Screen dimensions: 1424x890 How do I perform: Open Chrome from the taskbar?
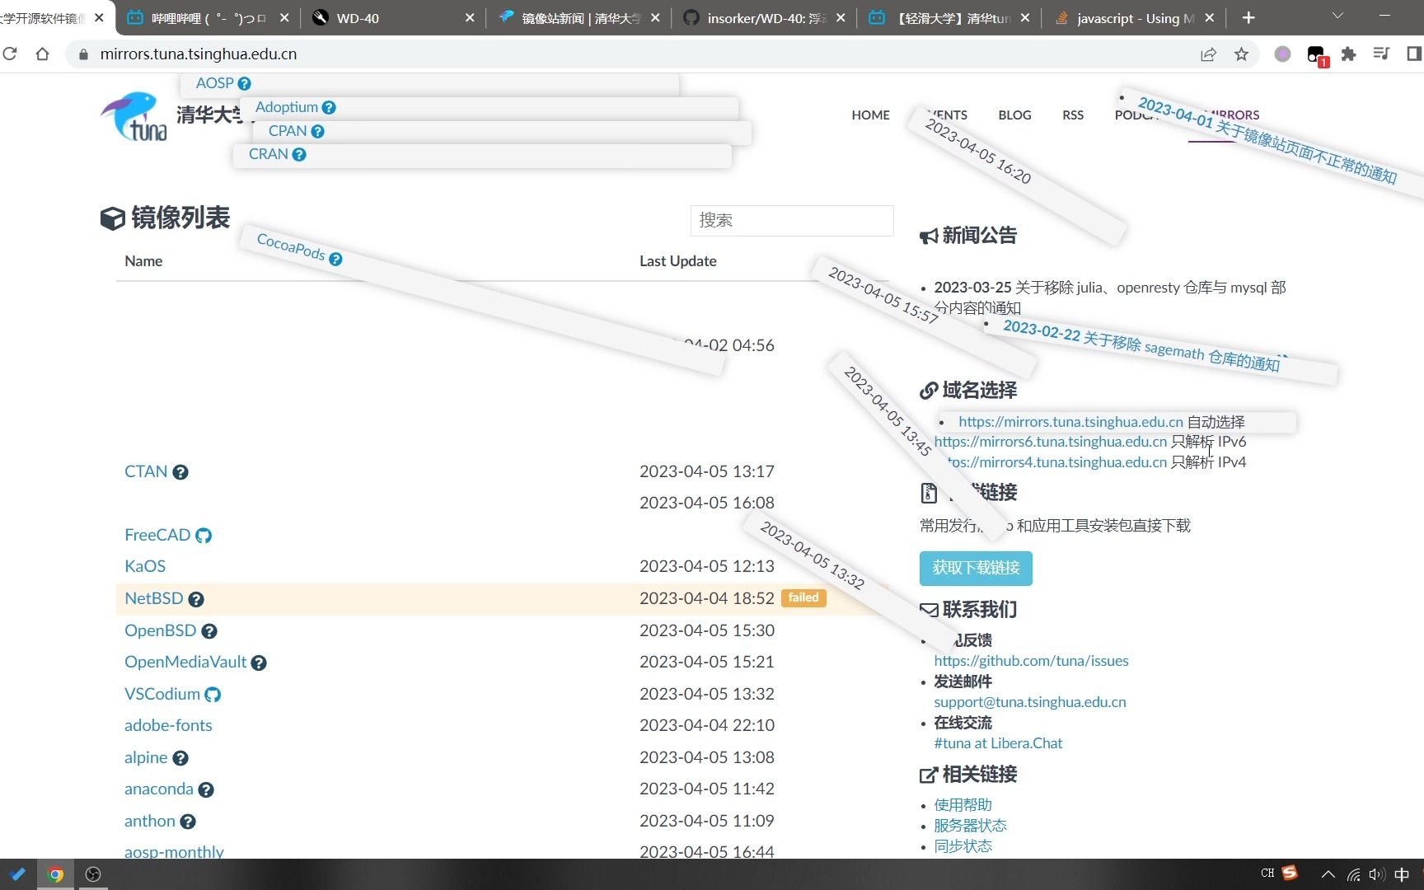click(x=56, y=874)
